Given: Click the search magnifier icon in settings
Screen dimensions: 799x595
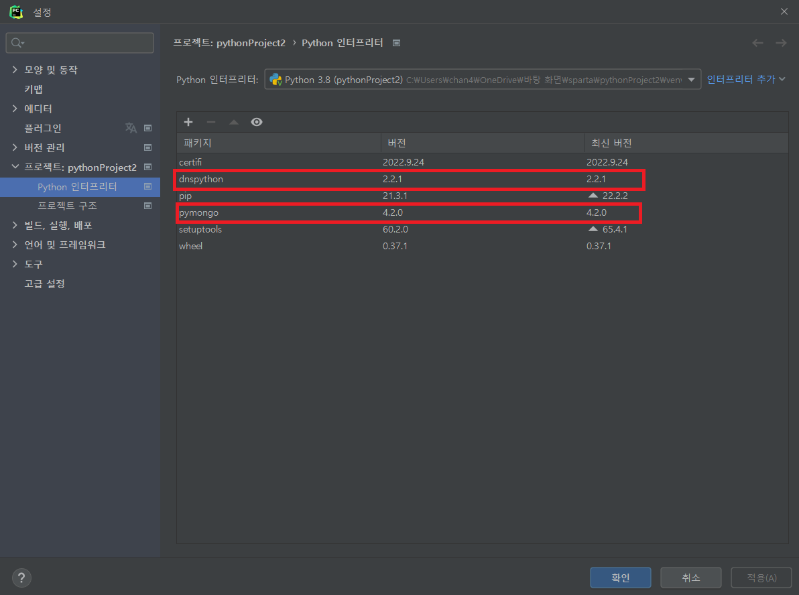Looking at the screenshot, I should click(17, 43).
